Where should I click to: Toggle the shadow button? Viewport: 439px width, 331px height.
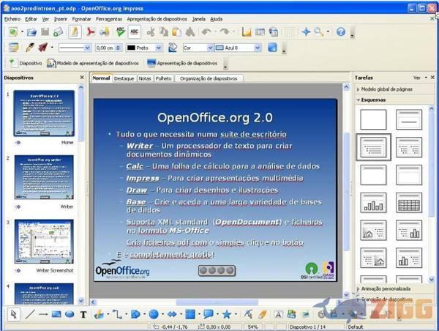click(x=272, y=48)
